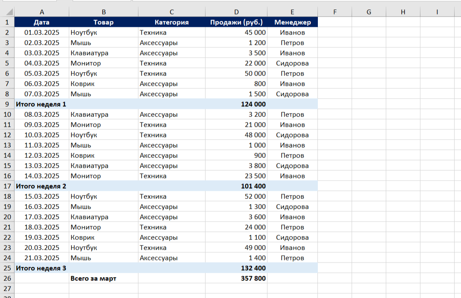Select cell with value 22 000
The height and width of the screenshot is (298, 461).
(x=236, y=63)
